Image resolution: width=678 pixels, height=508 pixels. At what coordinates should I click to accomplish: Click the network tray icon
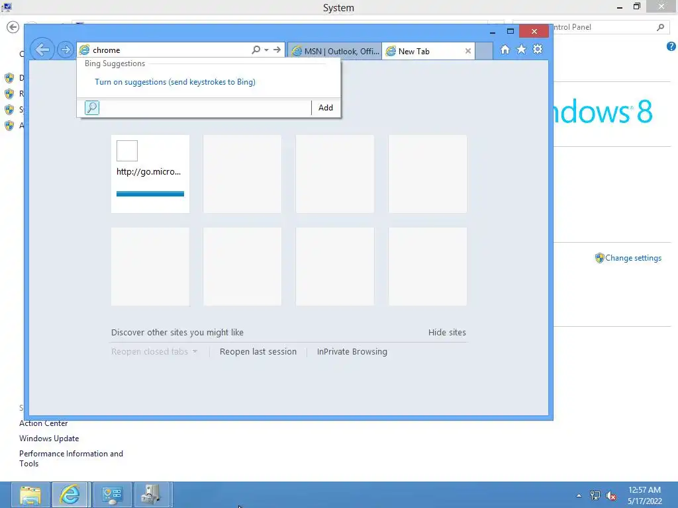(x=595, y=495)
